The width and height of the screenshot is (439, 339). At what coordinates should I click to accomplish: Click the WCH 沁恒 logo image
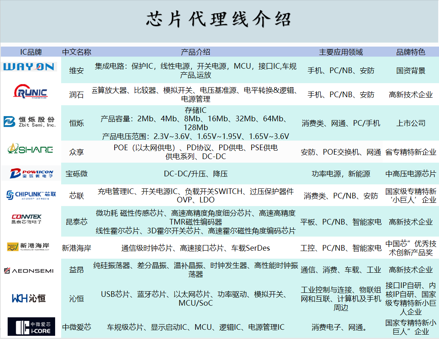click(29, 298)
